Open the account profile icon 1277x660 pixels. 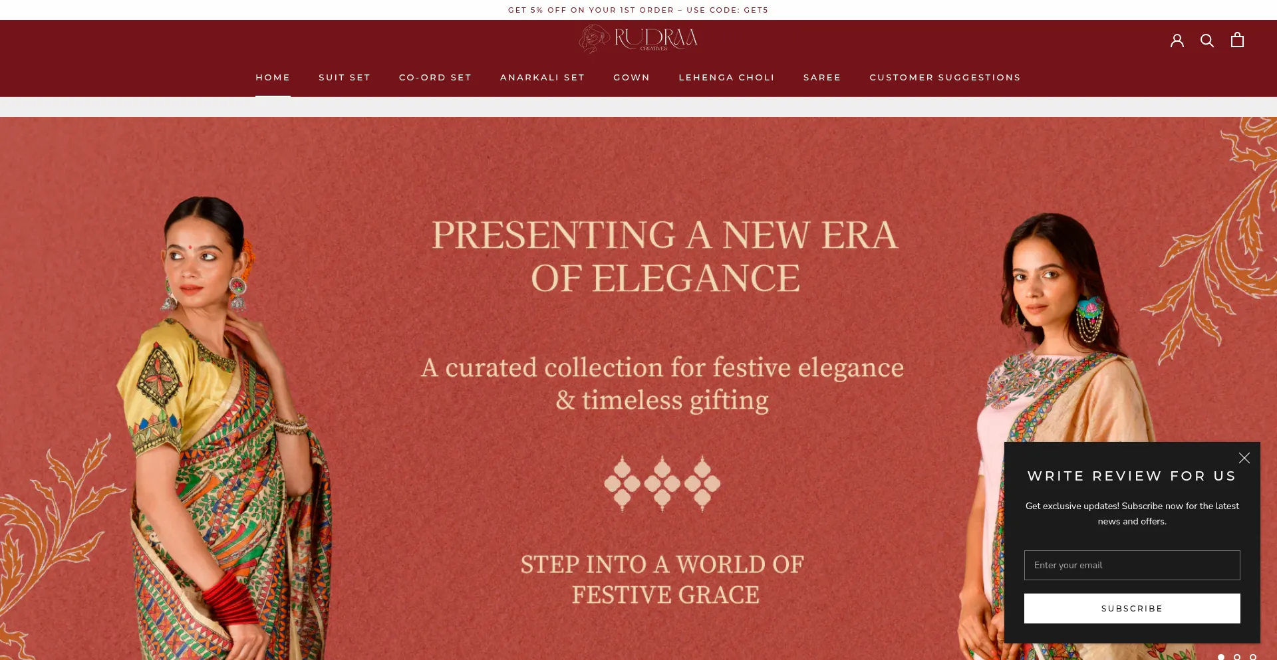1177,41
